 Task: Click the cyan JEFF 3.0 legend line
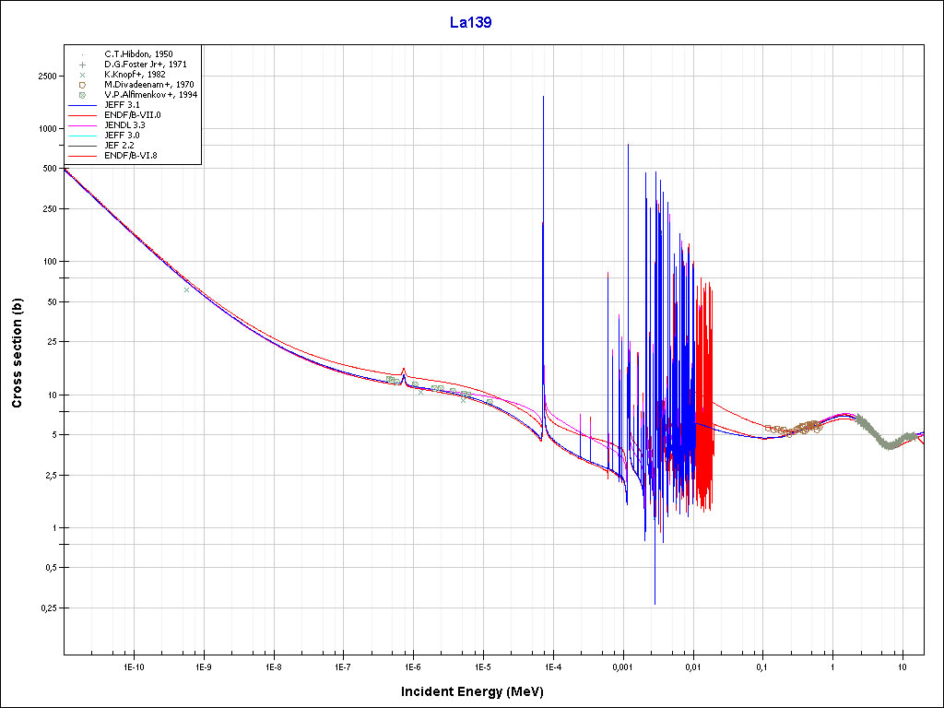[82, 136]
